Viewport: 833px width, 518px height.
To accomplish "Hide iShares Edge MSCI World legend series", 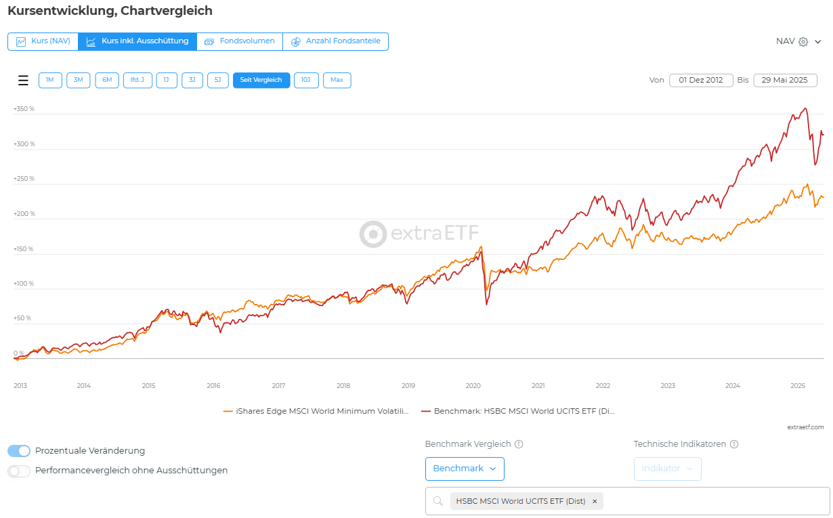I will coord(316,410).
